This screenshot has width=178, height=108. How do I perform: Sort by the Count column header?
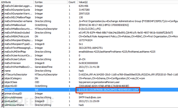(x=72, y=2)
